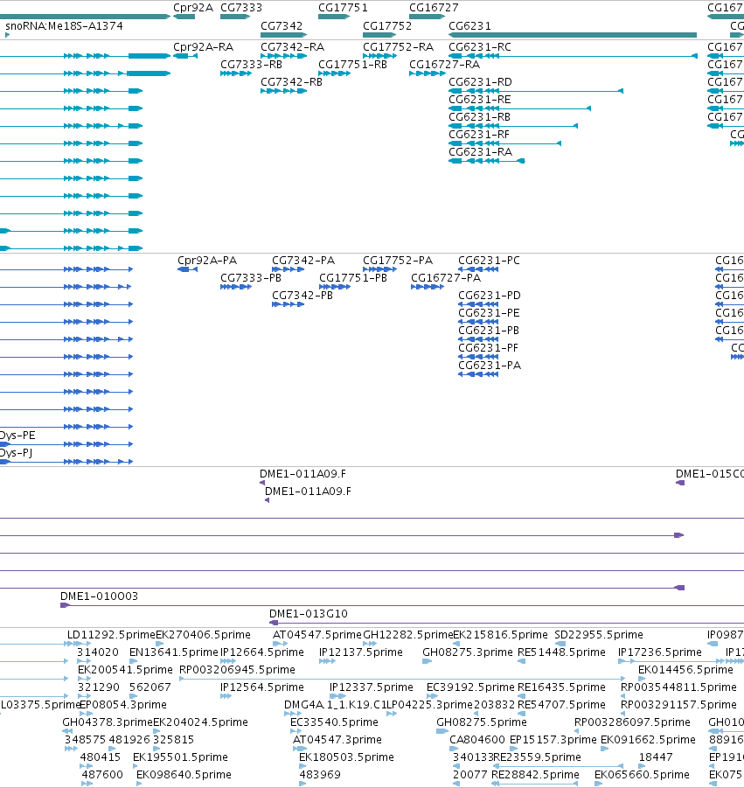The width and height of the screenshot is (744, 788).
Task: Click the Dys-PE protein label
Action: 17,436
